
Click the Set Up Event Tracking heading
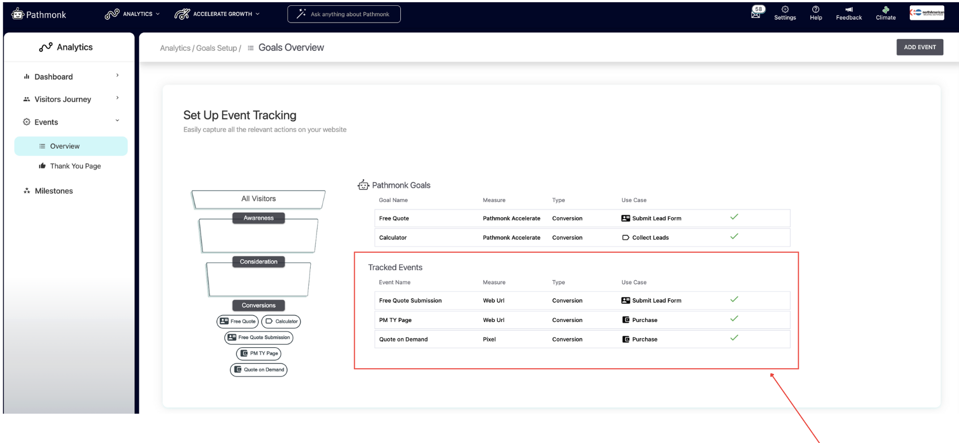[x=240, y=115]
